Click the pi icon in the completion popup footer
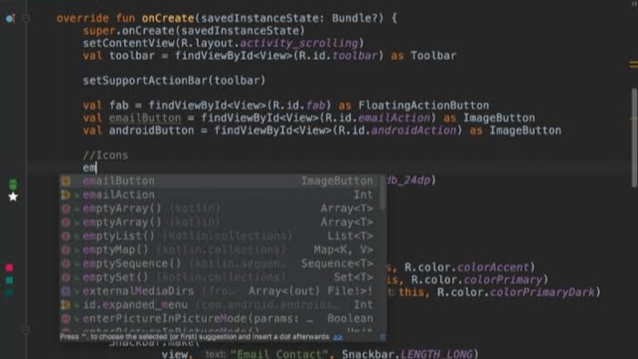Viewport: 638px width, 359px height. point(382,337)
